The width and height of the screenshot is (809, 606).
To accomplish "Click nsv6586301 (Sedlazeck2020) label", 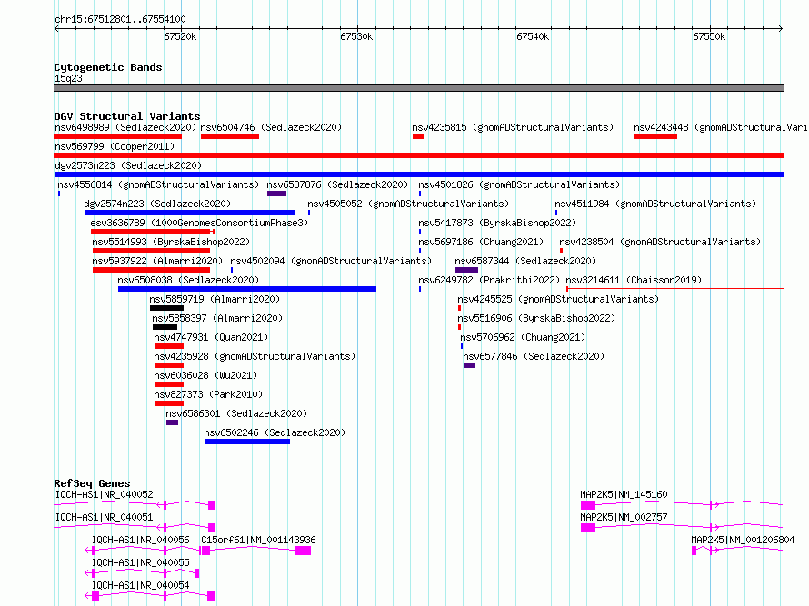I will pos(236,413).
